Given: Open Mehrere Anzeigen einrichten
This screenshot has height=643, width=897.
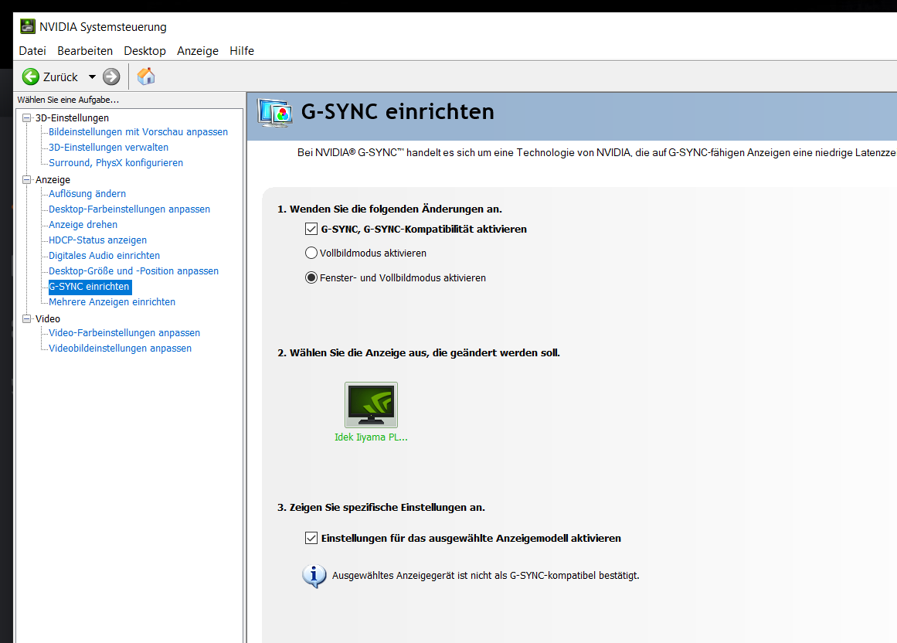Looking at the screenshot, I should [x=111, y=302].
